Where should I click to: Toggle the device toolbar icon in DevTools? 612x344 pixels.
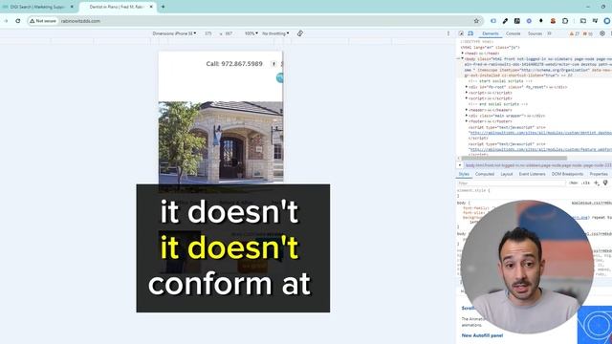[x=470, y=33]
